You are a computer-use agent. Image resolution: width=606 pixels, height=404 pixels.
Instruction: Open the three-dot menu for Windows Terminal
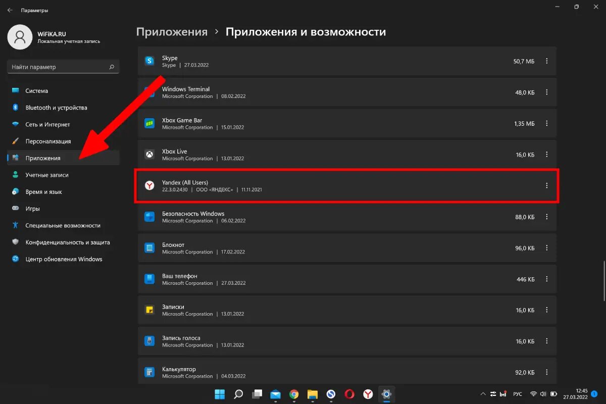(546, 92)
